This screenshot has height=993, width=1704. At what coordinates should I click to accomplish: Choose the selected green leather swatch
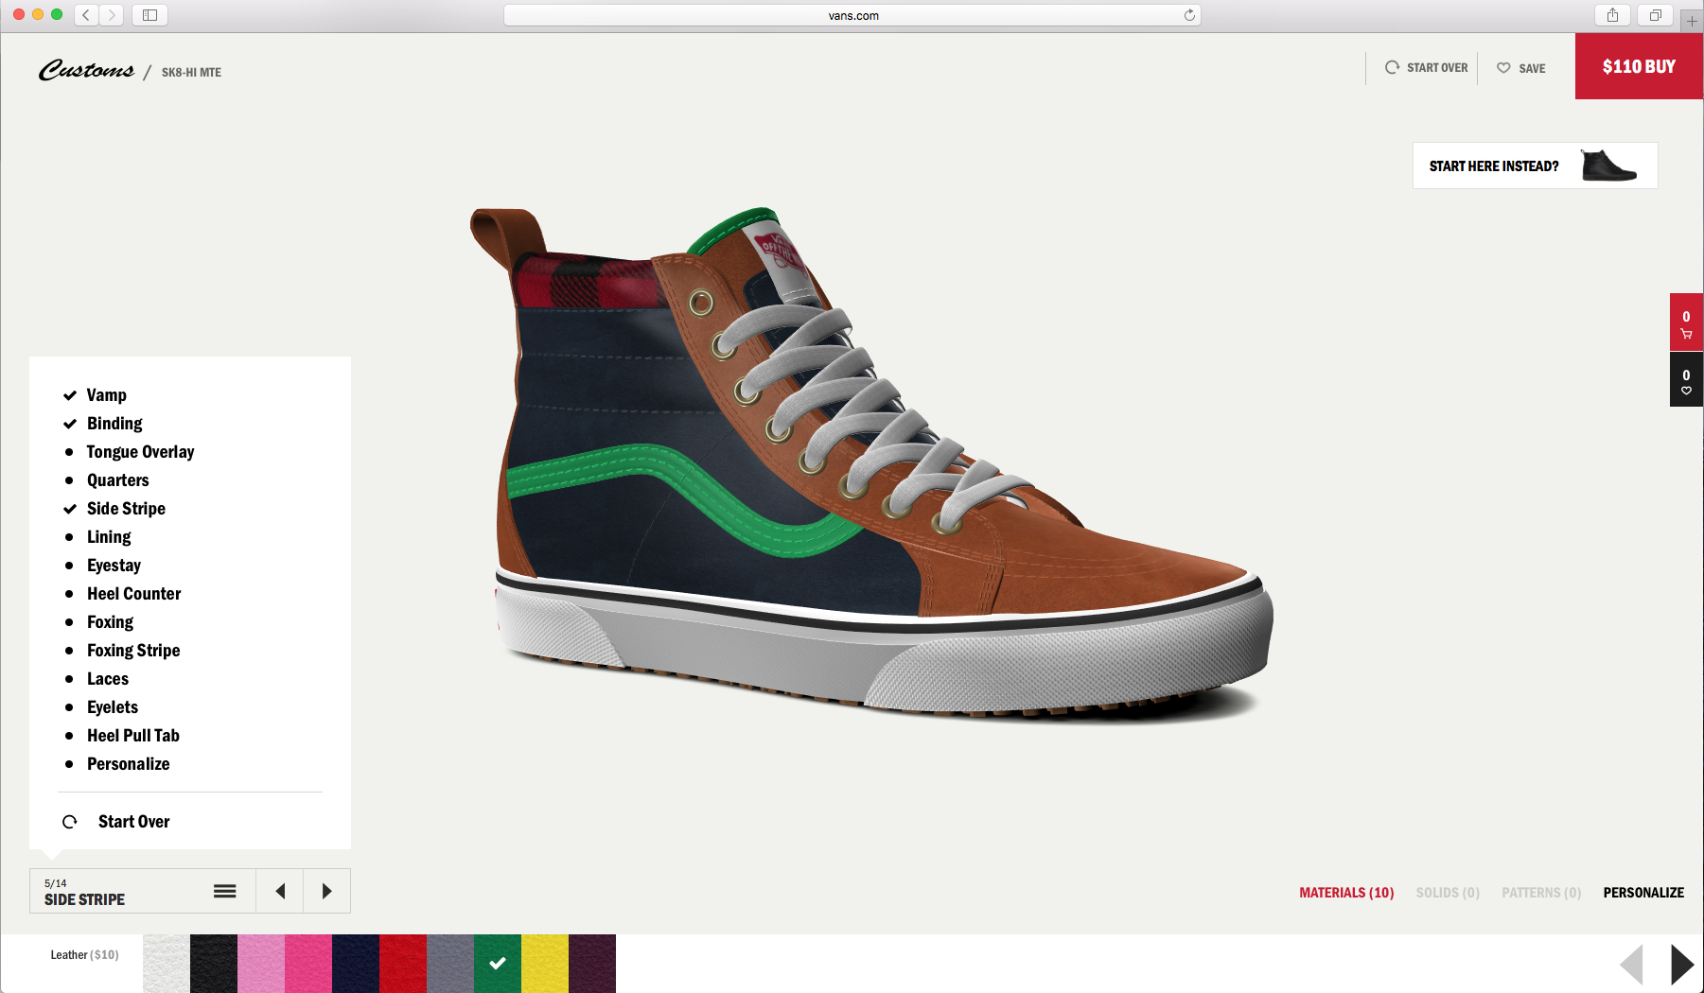pos(498,964)
